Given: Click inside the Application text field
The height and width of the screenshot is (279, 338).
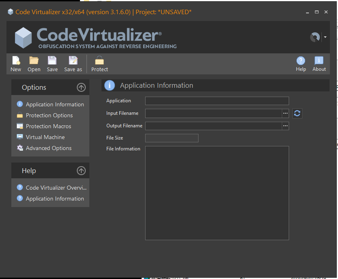Looking at the screenshot, I should point(217,100).
